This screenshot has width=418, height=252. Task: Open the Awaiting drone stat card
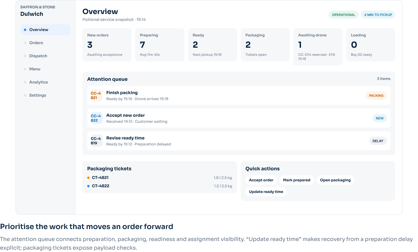(x=318, y=47)
